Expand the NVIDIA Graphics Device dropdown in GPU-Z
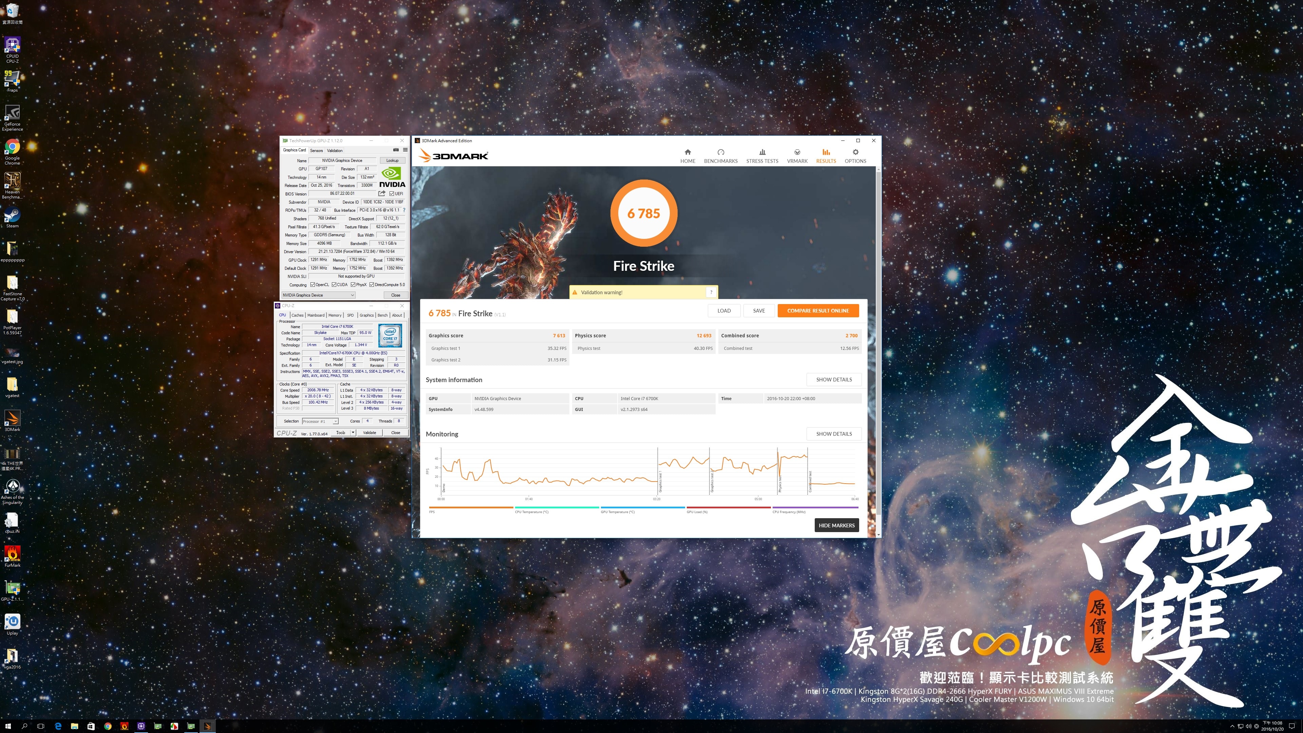The height and width of the screenshot is (733, 1303). tap(318, 295)
